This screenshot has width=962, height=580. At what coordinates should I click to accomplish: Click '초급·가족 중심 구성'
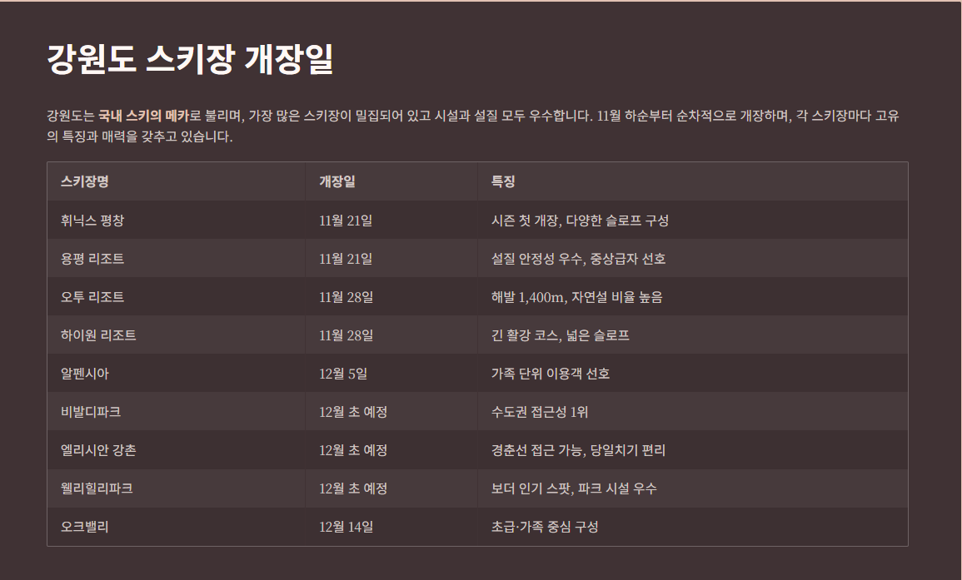[545, 527]
